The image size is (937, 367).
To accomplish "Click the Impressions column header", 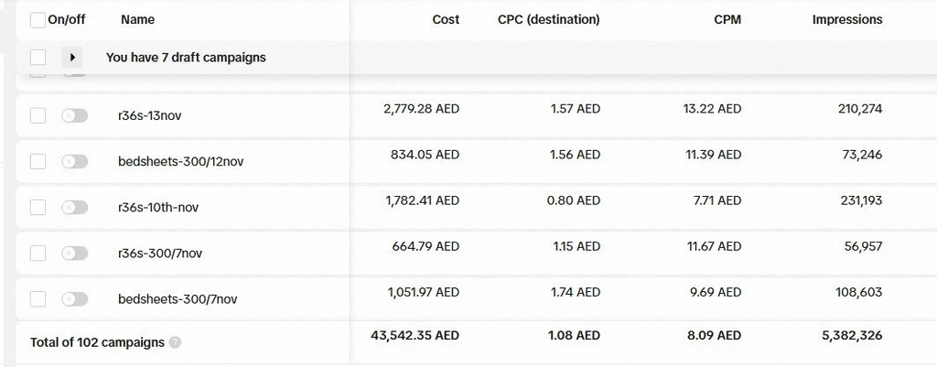I will click(847, 19).
